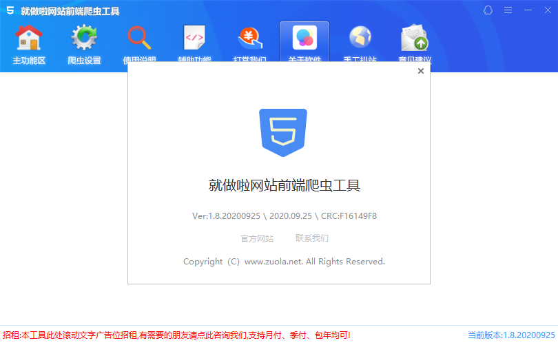Click the blue HTML5 shield logo in dialog
The image size is (558, 345).
(283, 133)
